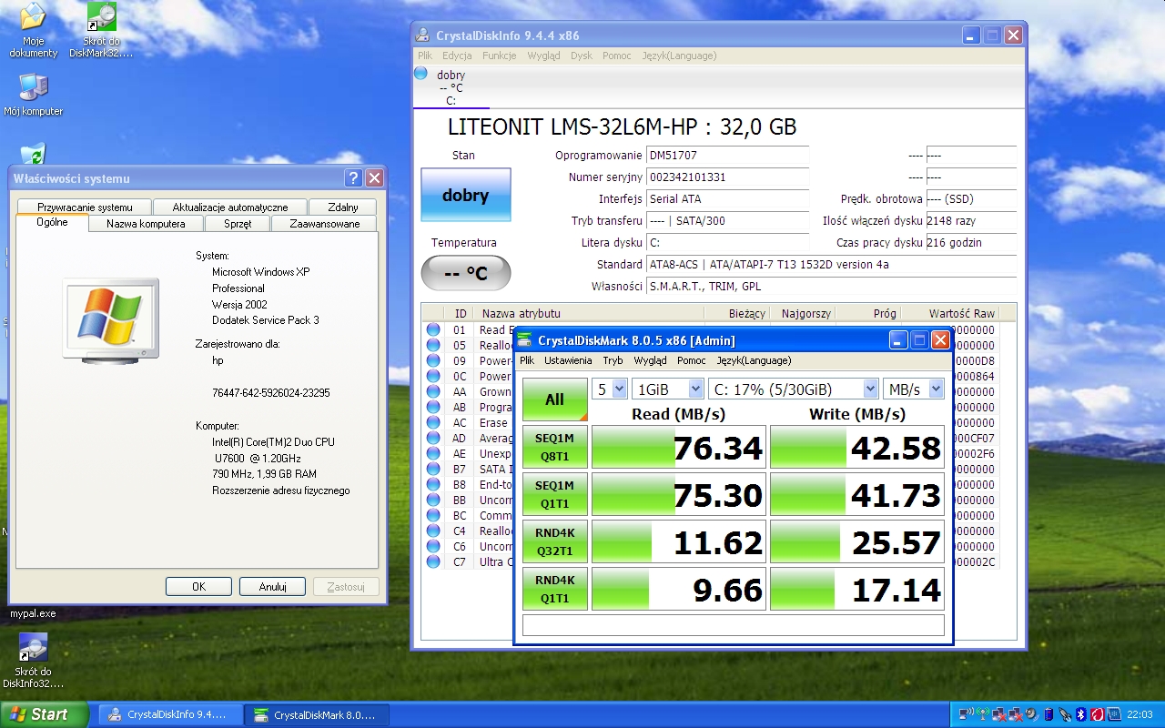Screen dimensions: 1165x728
Task: Switch to the Nazwa komputera tab
Action: click(x=146, y=224)
